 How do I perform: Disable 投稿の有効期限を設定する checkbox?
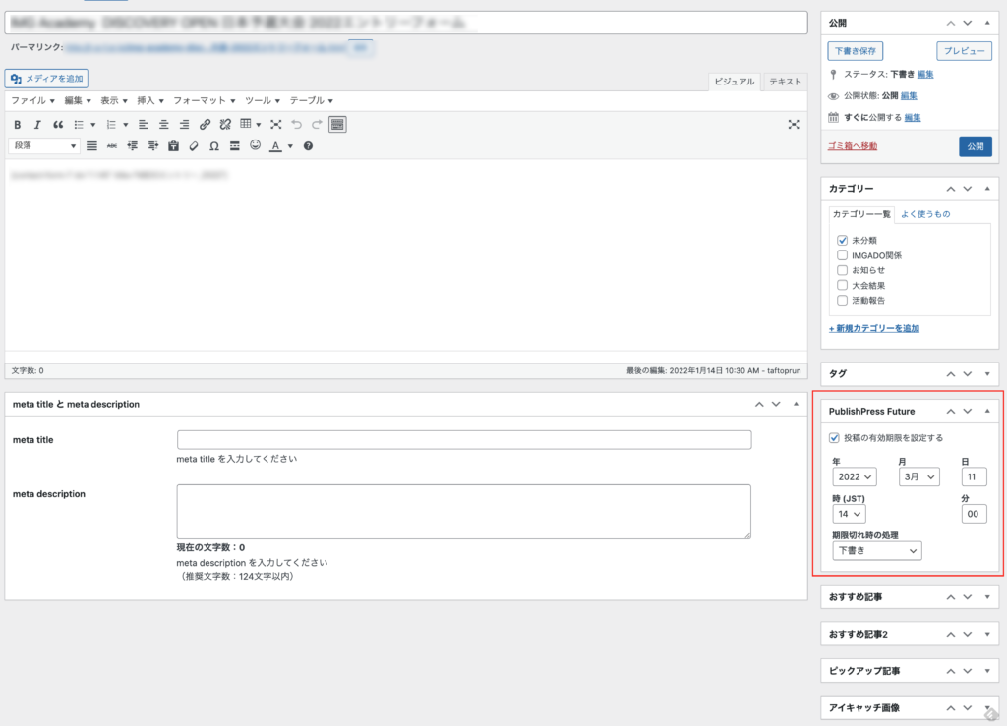pyautogui.click(x=834, y=438)
